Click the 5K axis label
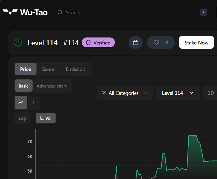This screenshot has width=217, height=179. pyautogui.click(x=30, y=171)
